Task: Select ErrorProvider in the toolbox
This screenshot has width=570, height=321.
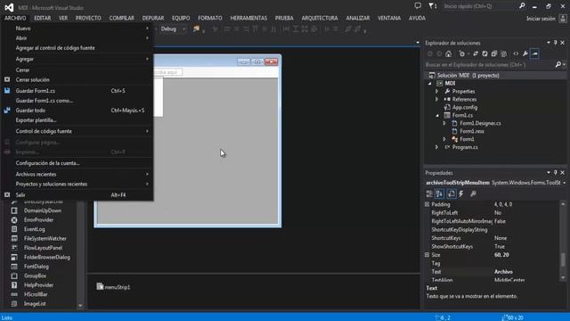Action: click(x=38, y=220)
